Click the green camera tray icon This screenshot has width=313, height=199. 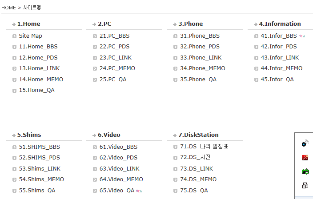point(305,171)
